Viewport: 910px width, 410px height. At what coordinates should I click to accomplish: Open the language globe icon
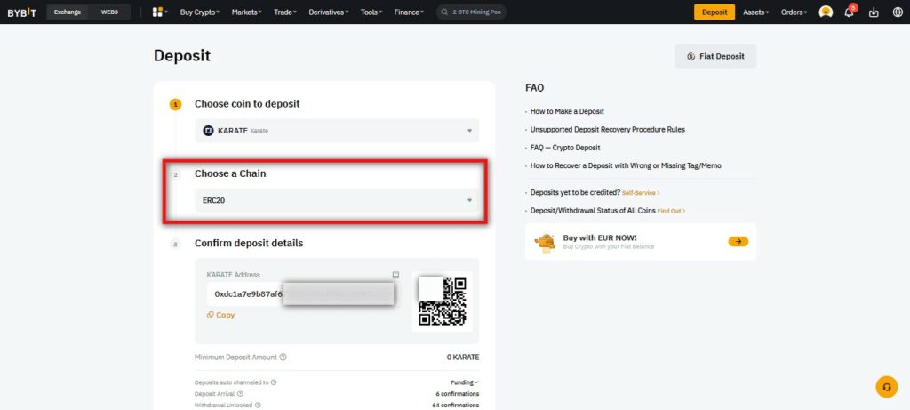(898, 12)
